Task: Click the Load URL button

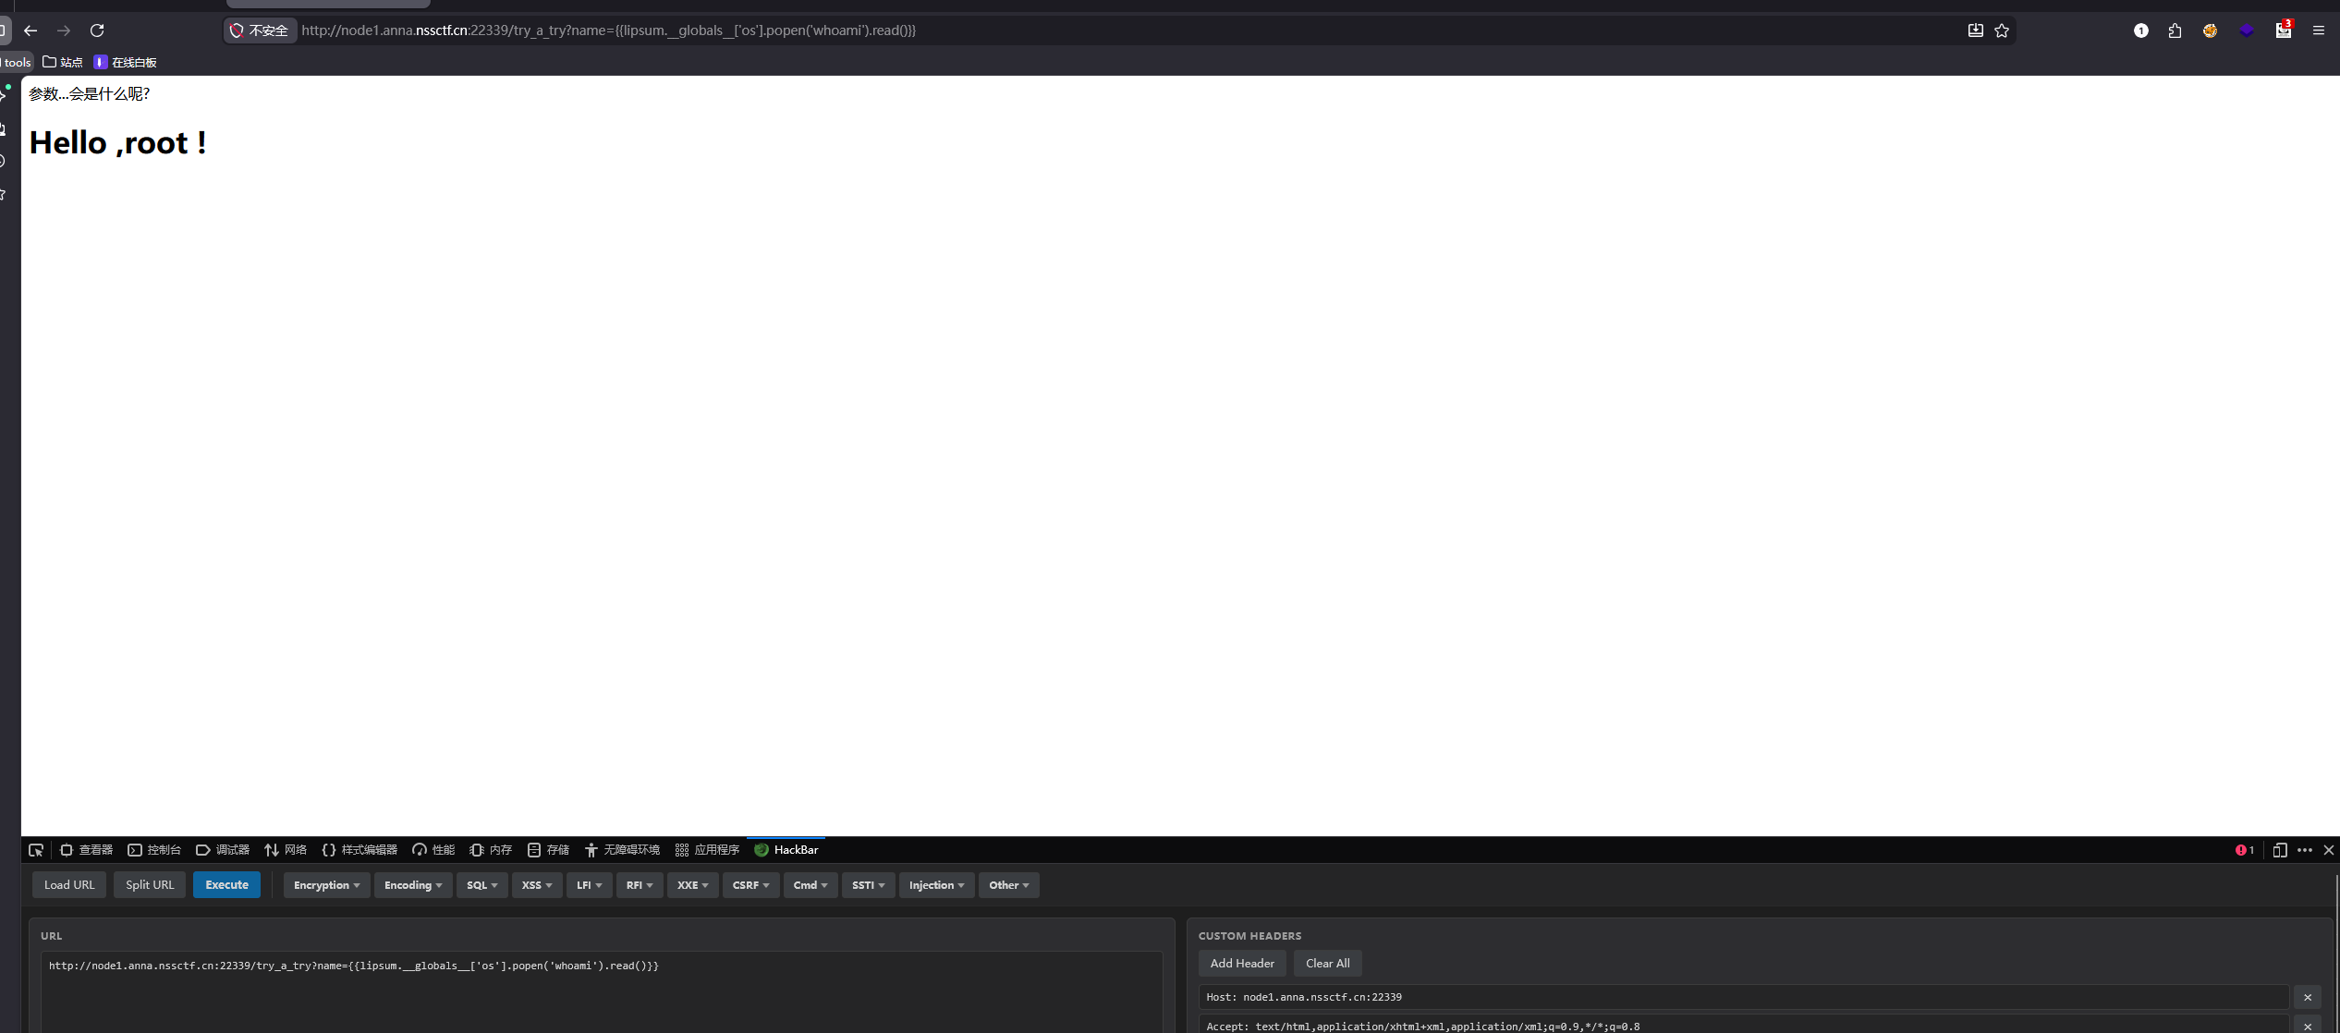Action: (69, 885)
